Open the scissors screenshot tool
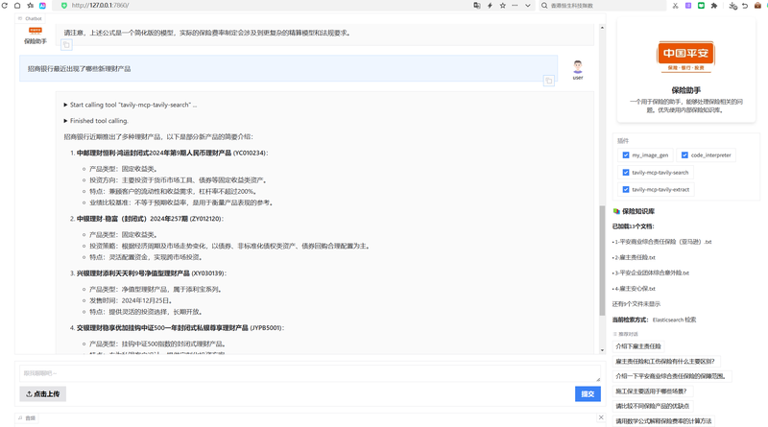 pos(676,6)
